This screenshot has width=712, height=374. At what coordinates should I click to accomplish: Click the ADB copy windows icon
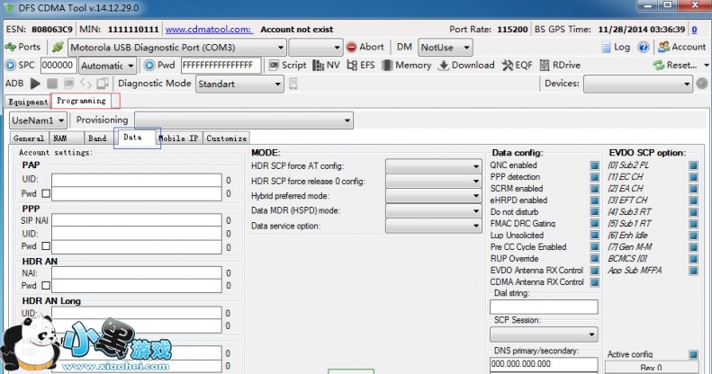pos(103,84)
